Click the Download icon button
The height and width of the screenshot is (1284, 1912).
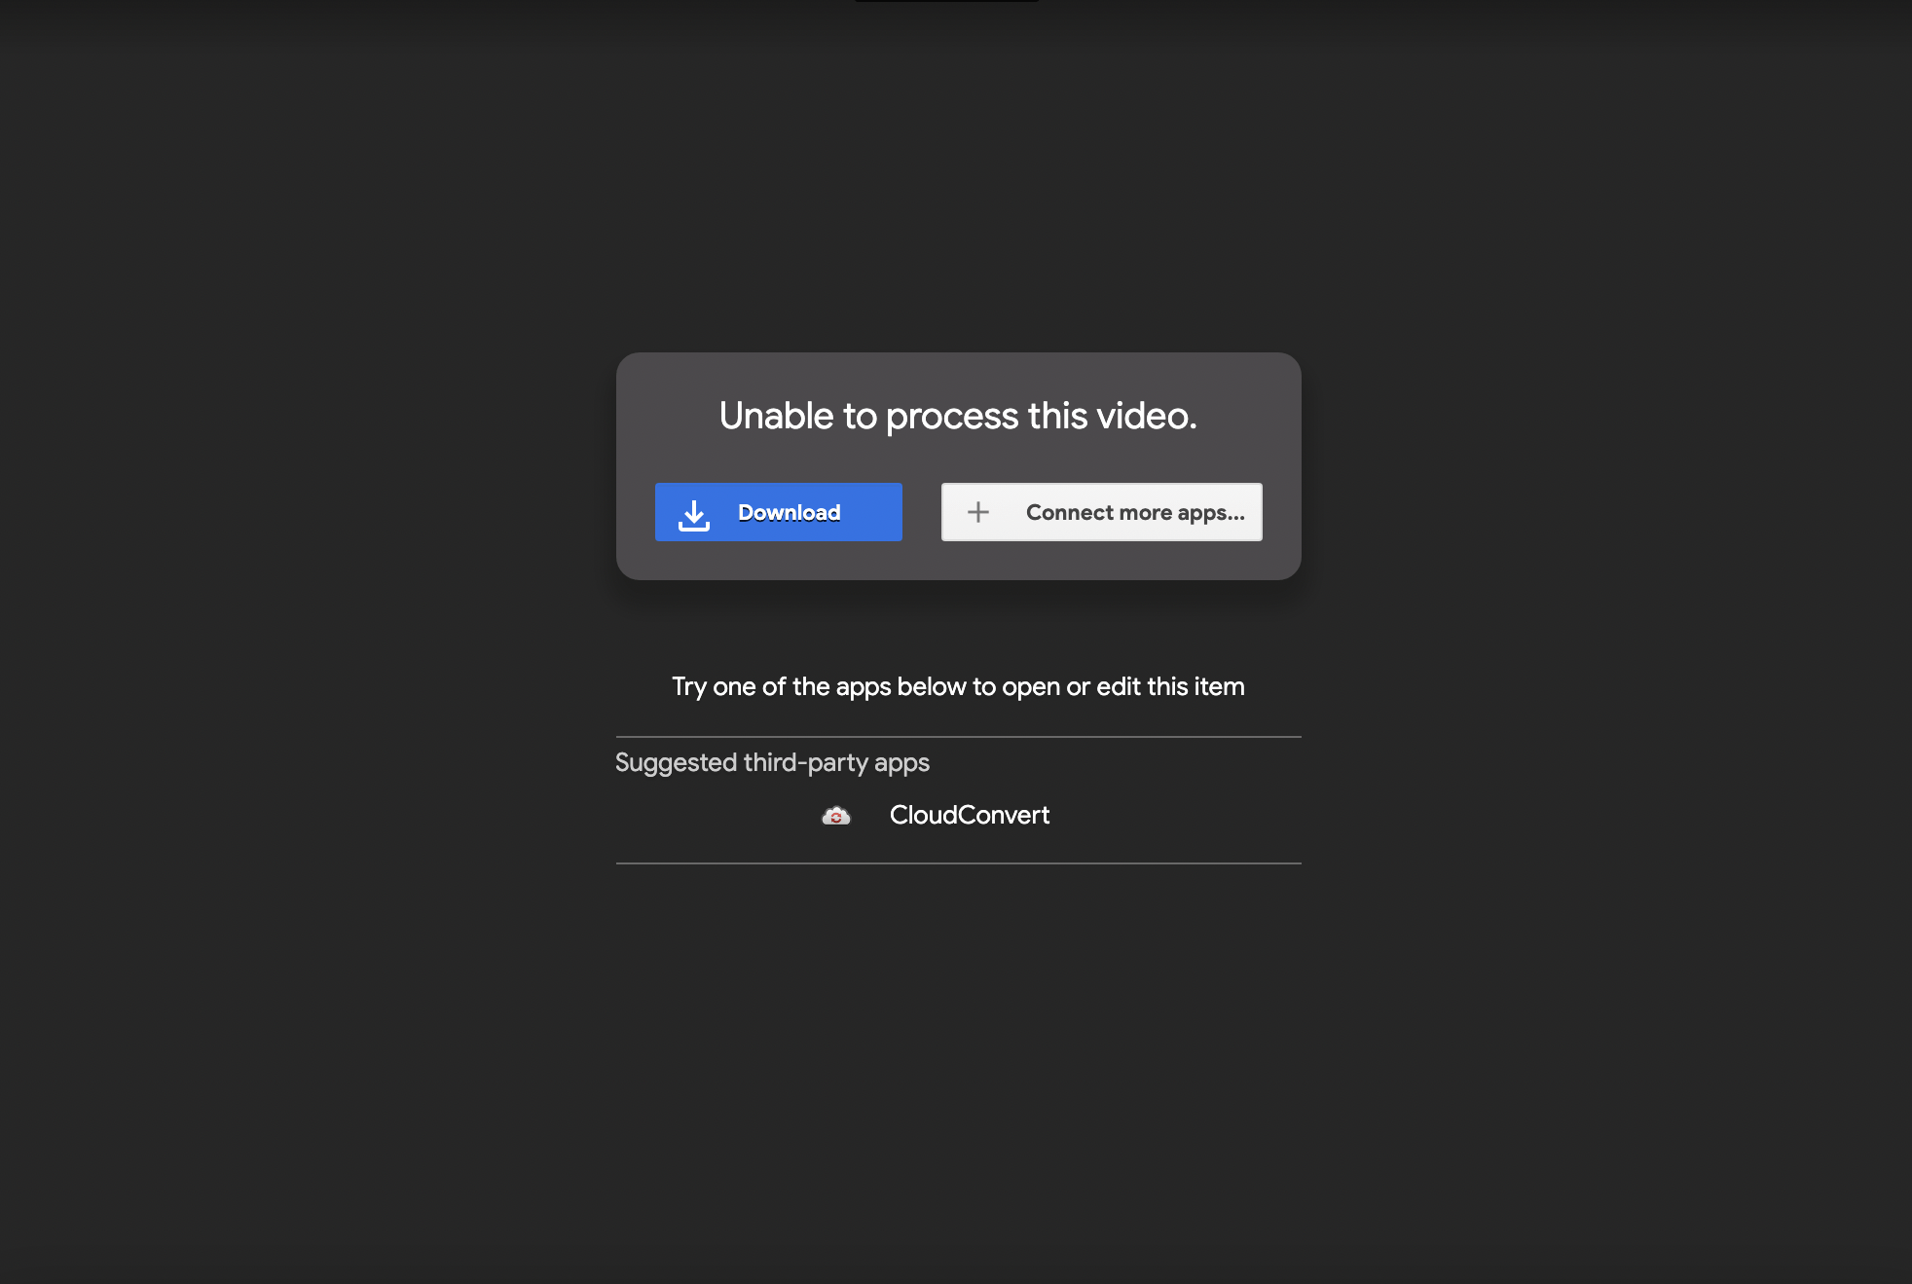(x=695, y=512)
